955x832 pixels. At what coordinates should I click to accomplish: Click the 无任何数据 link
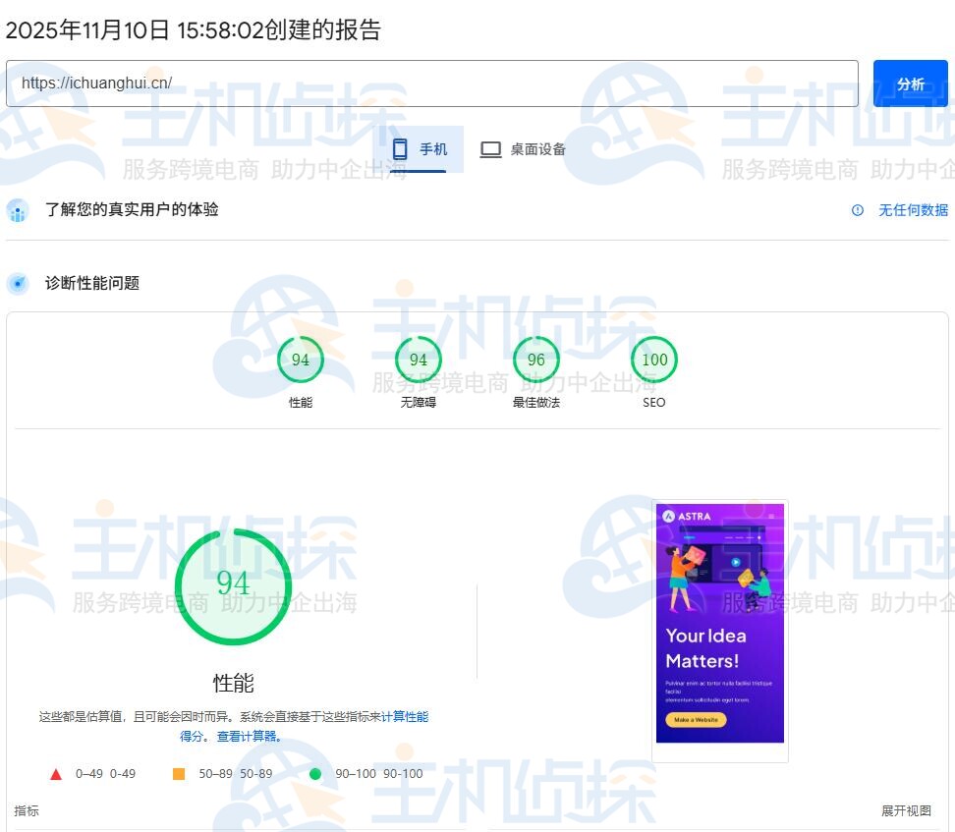click(913, 210)
